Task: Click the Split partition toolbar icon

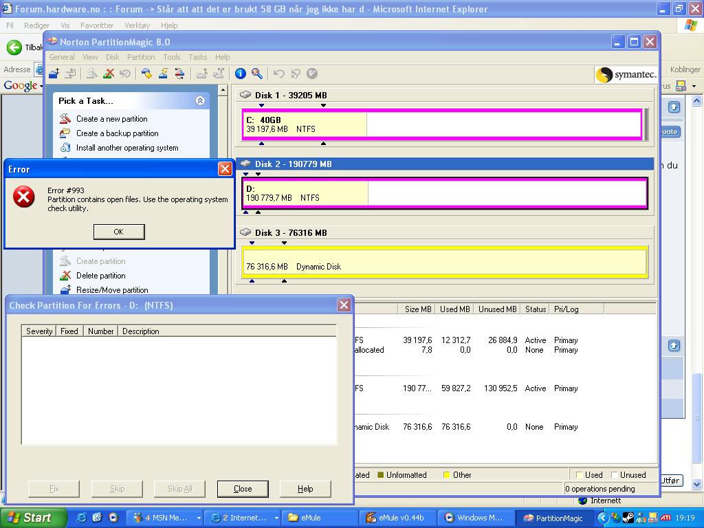Action: pyautogui.click(x=219, y=73)
